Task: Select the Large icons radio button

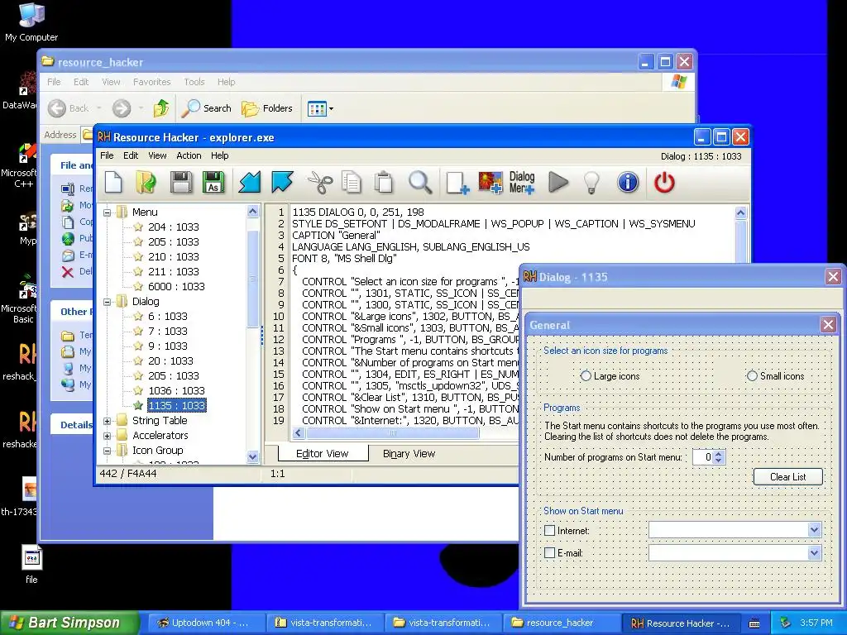Action: tap(586, 376)
